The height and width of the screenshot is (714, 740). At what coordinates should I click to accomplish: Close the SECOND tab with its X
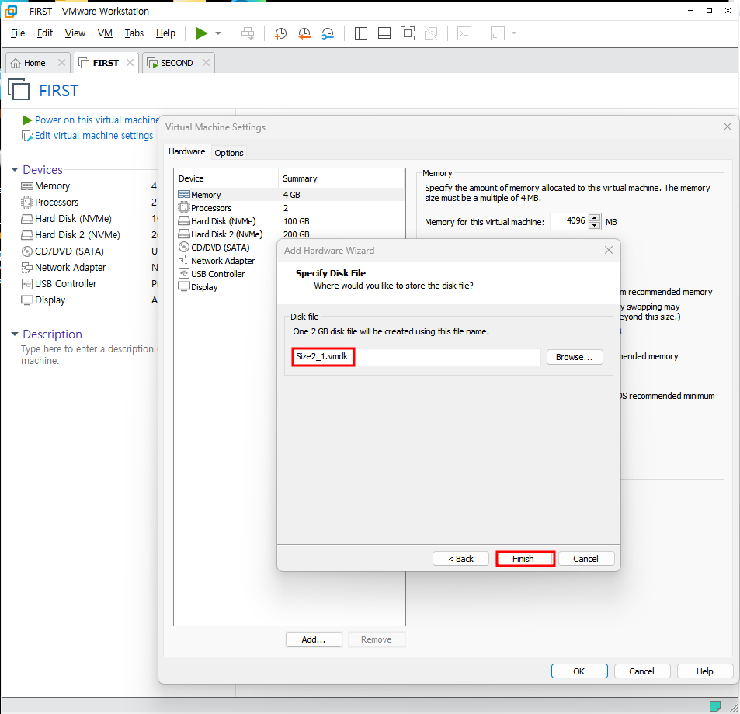206,63
